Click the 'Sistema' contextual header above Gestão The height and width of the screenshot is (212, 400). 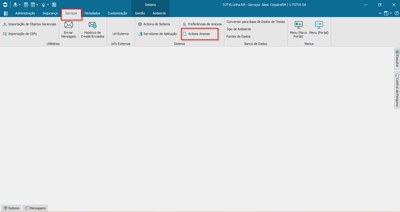150,5
